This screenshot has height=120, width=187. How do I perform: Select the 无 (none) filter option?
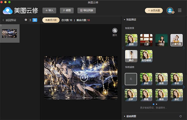coord(131,79)
